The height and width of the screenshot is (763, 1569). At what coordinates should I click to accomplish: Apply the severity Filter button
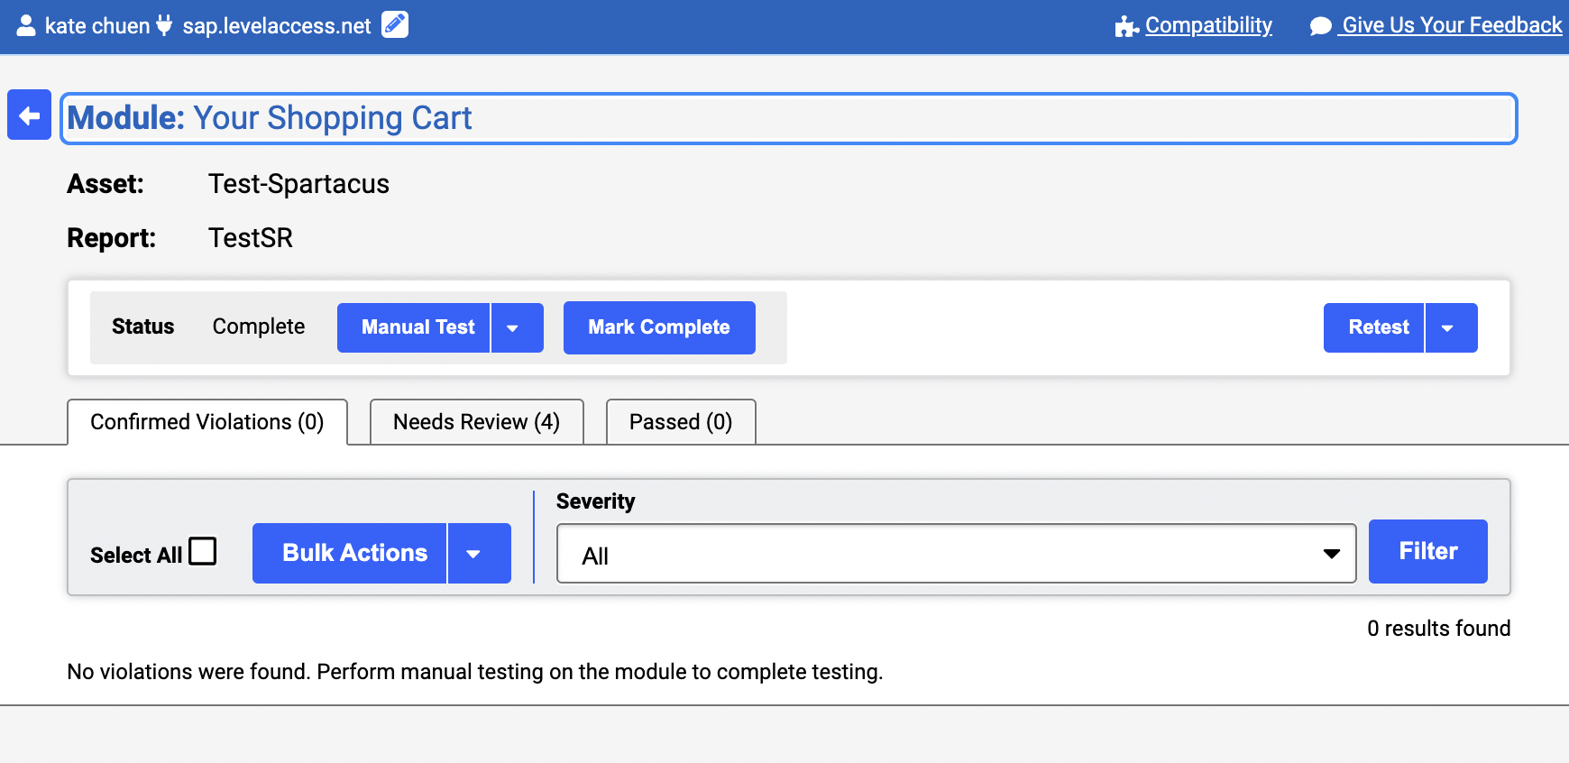(x=1428, y=551)
